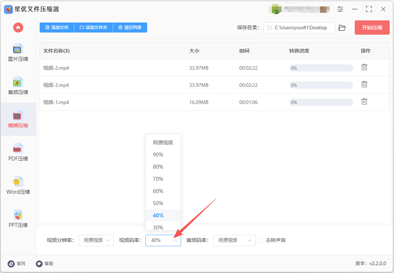394x273 pixels.
Task: Open 客服 customer service link
Action: [x=45, y=263]
